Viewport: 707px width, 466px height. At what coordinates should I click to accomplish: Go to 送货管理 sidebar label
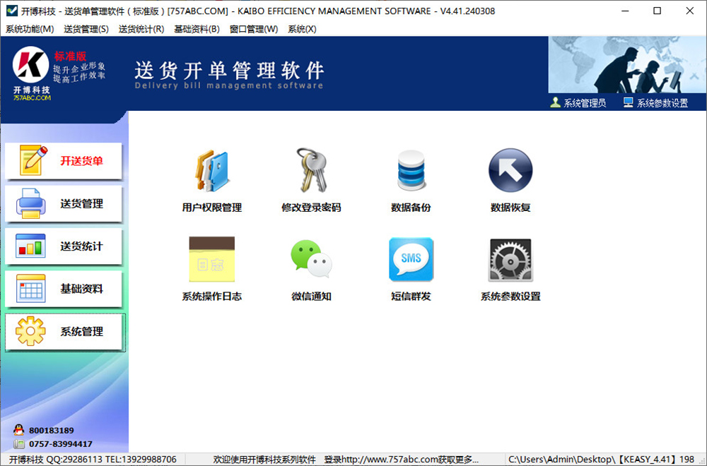point(81,203)
